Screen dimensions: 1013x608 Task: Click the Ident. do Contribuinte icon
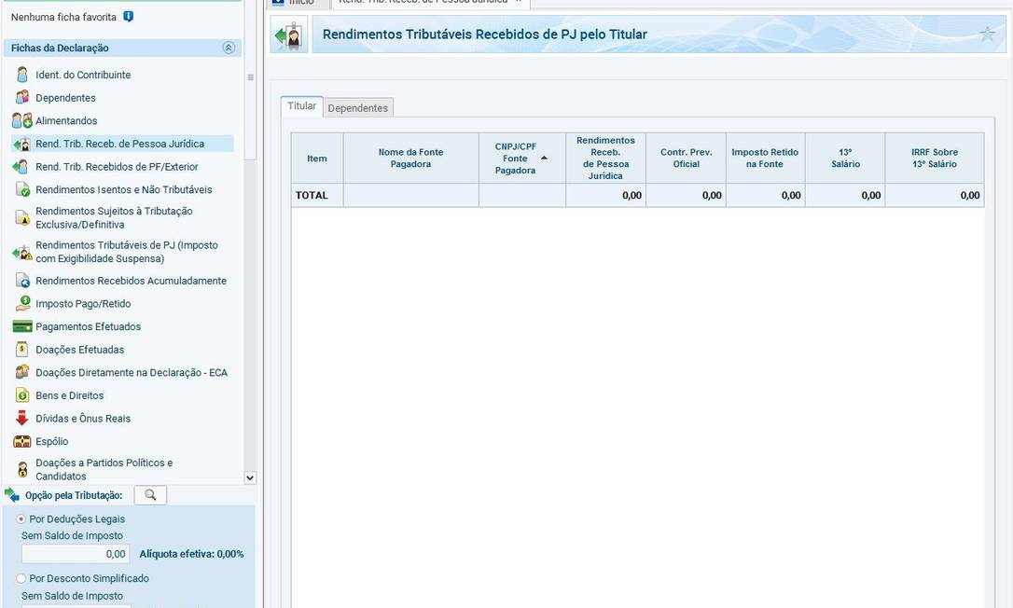(x=22, y=75)
